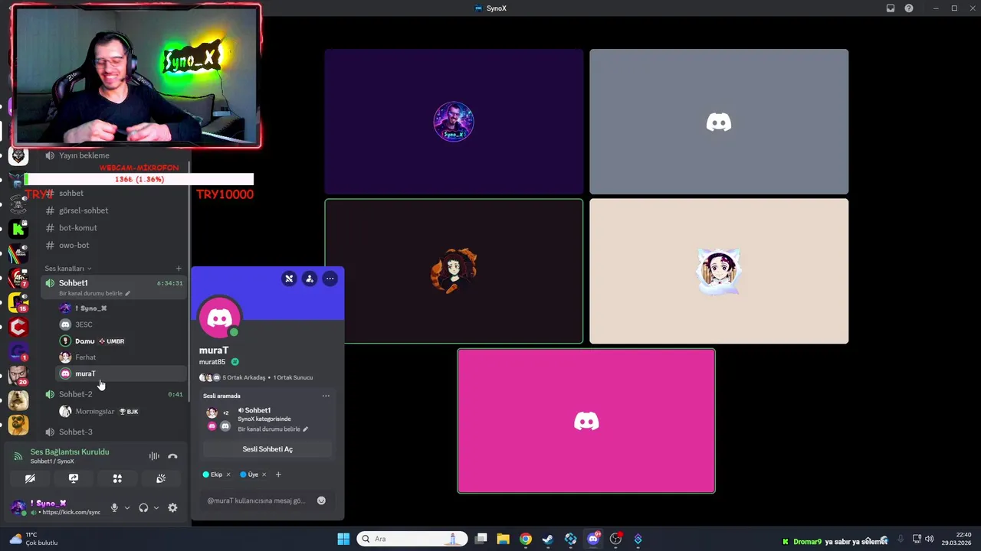Open File Explorer from the taskbar
The height and width of the screenshot is (551, 981).
pyautogui.click(x=503, y=539)
